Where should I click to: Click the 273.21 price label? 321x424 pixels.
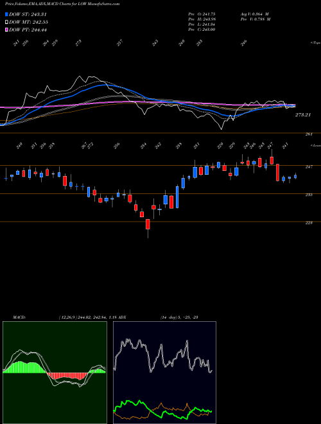[303, 115]
